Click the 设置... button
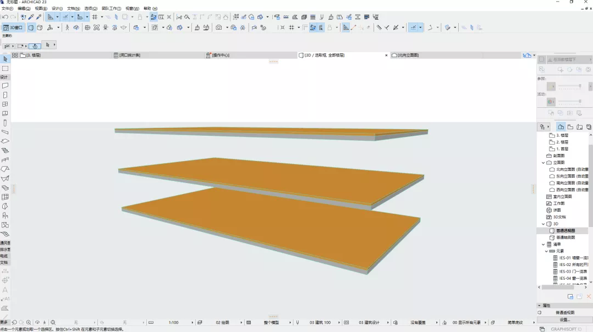The height and width of the screenshot is (332, 593). (x=564, y=319)
